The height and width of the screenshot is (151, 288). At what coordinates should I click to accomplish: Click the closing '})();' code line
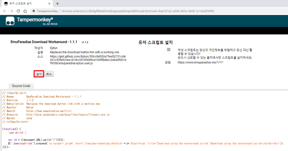[6, 147]
